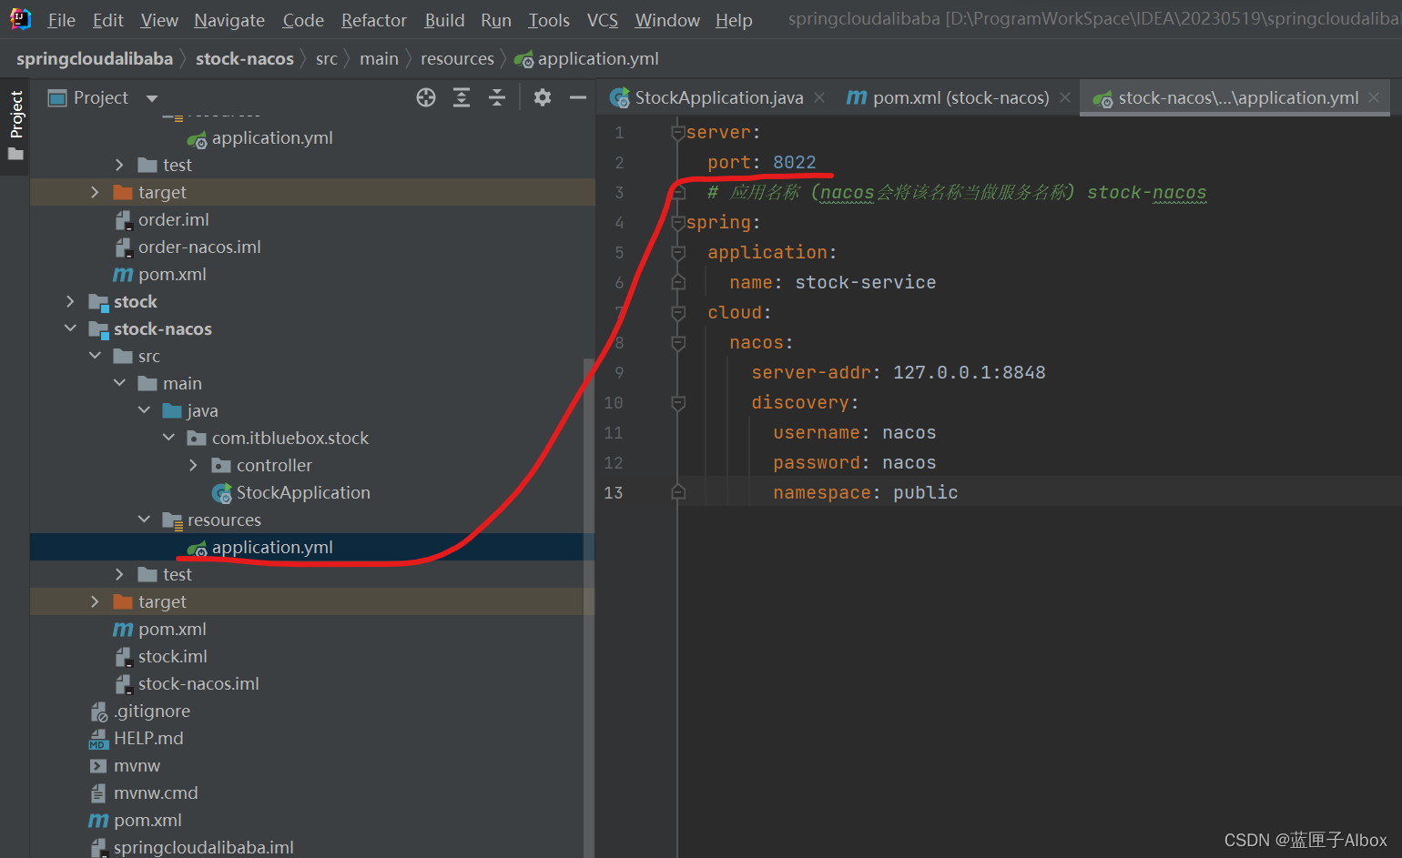The width and height of the screenshot is (1402, 858).
Task: Collapse the java source folder
Action: coord(145,410)
